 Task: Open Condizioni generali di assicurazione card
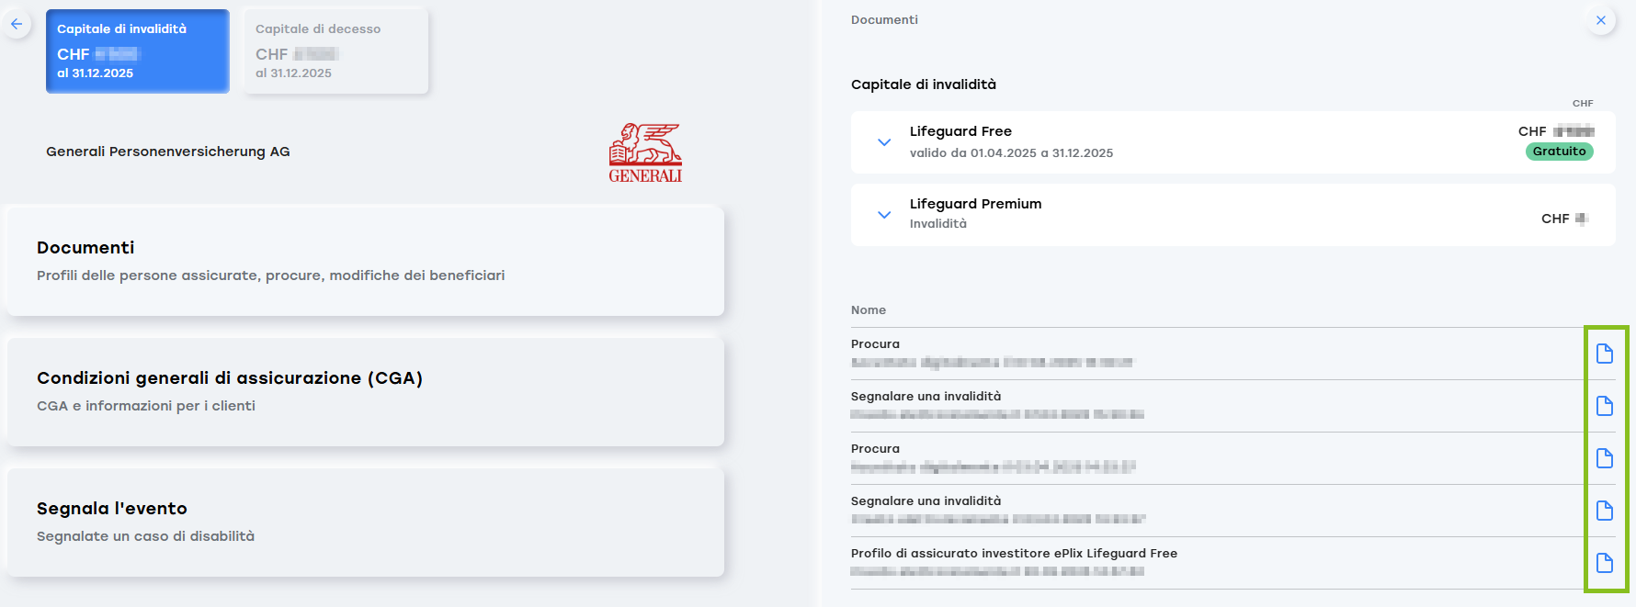366,391
